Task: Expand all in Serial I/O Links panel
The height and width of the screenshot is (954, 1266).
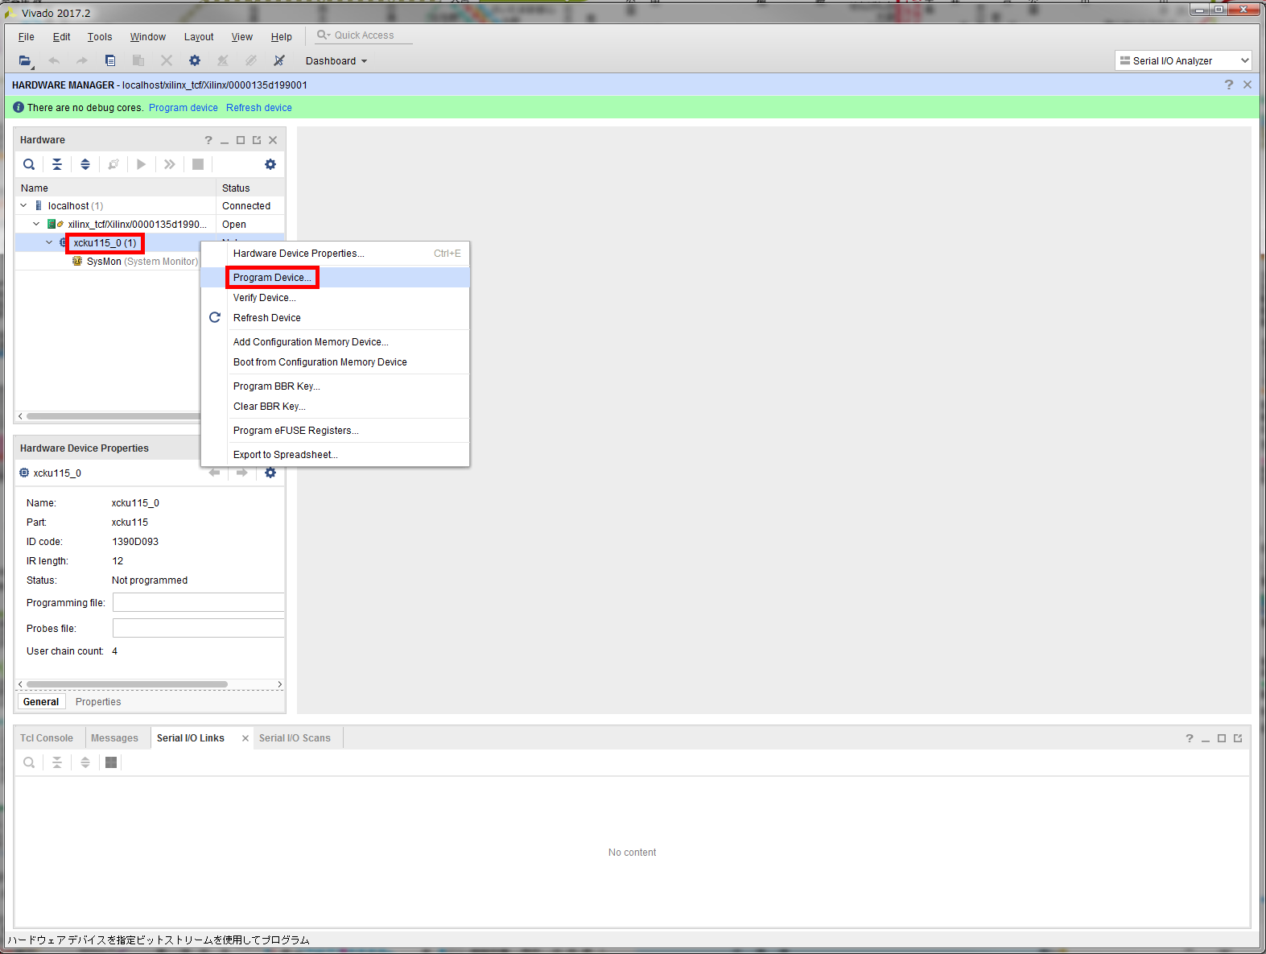Action: (x=85, y=762)
